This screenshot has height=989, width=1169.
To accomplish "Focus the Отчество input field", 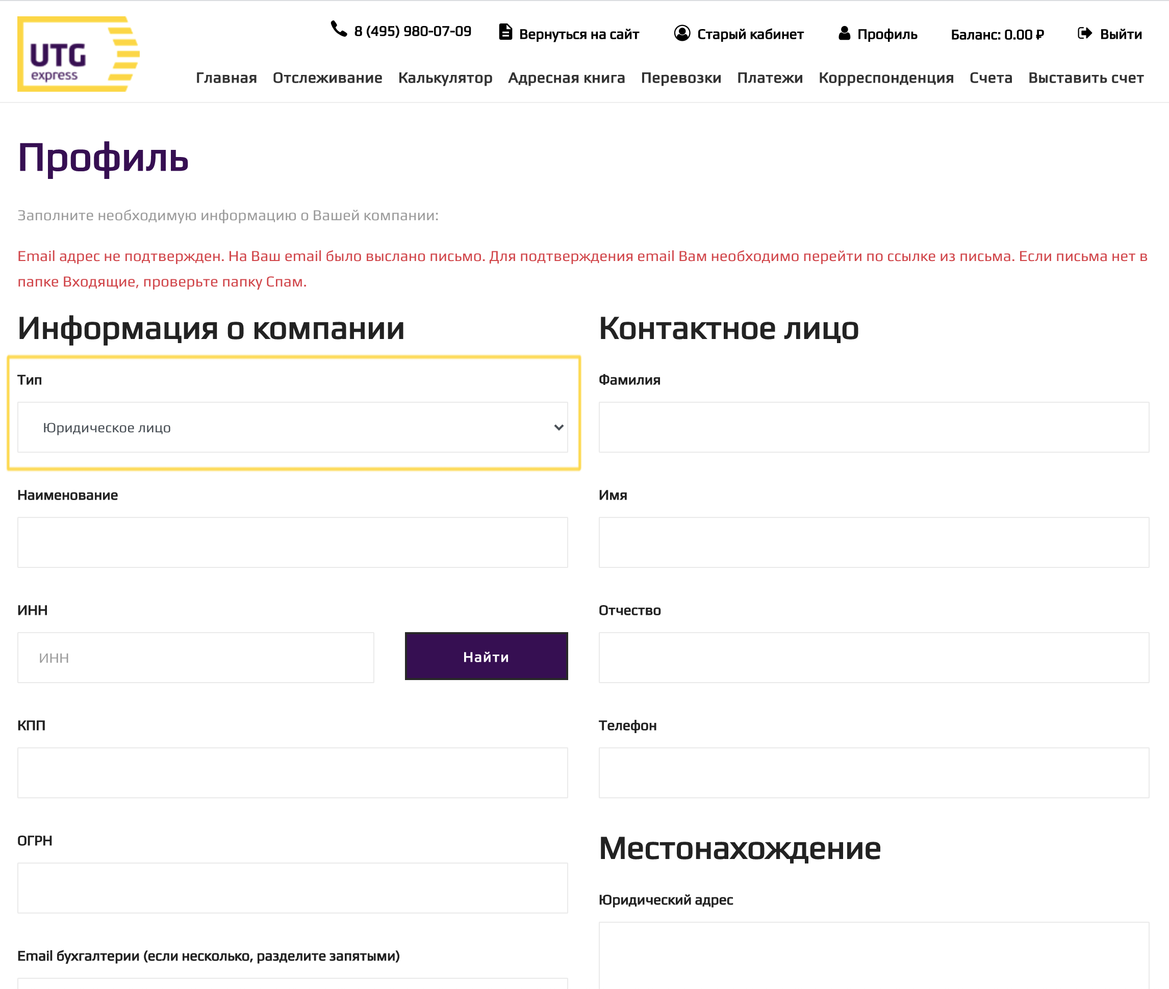I will 874,658.
